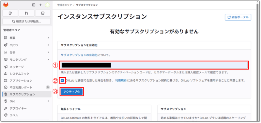Click the 管理者エリア sidebar heading
This screenshot has height=123, width=261.
[12, 30]
